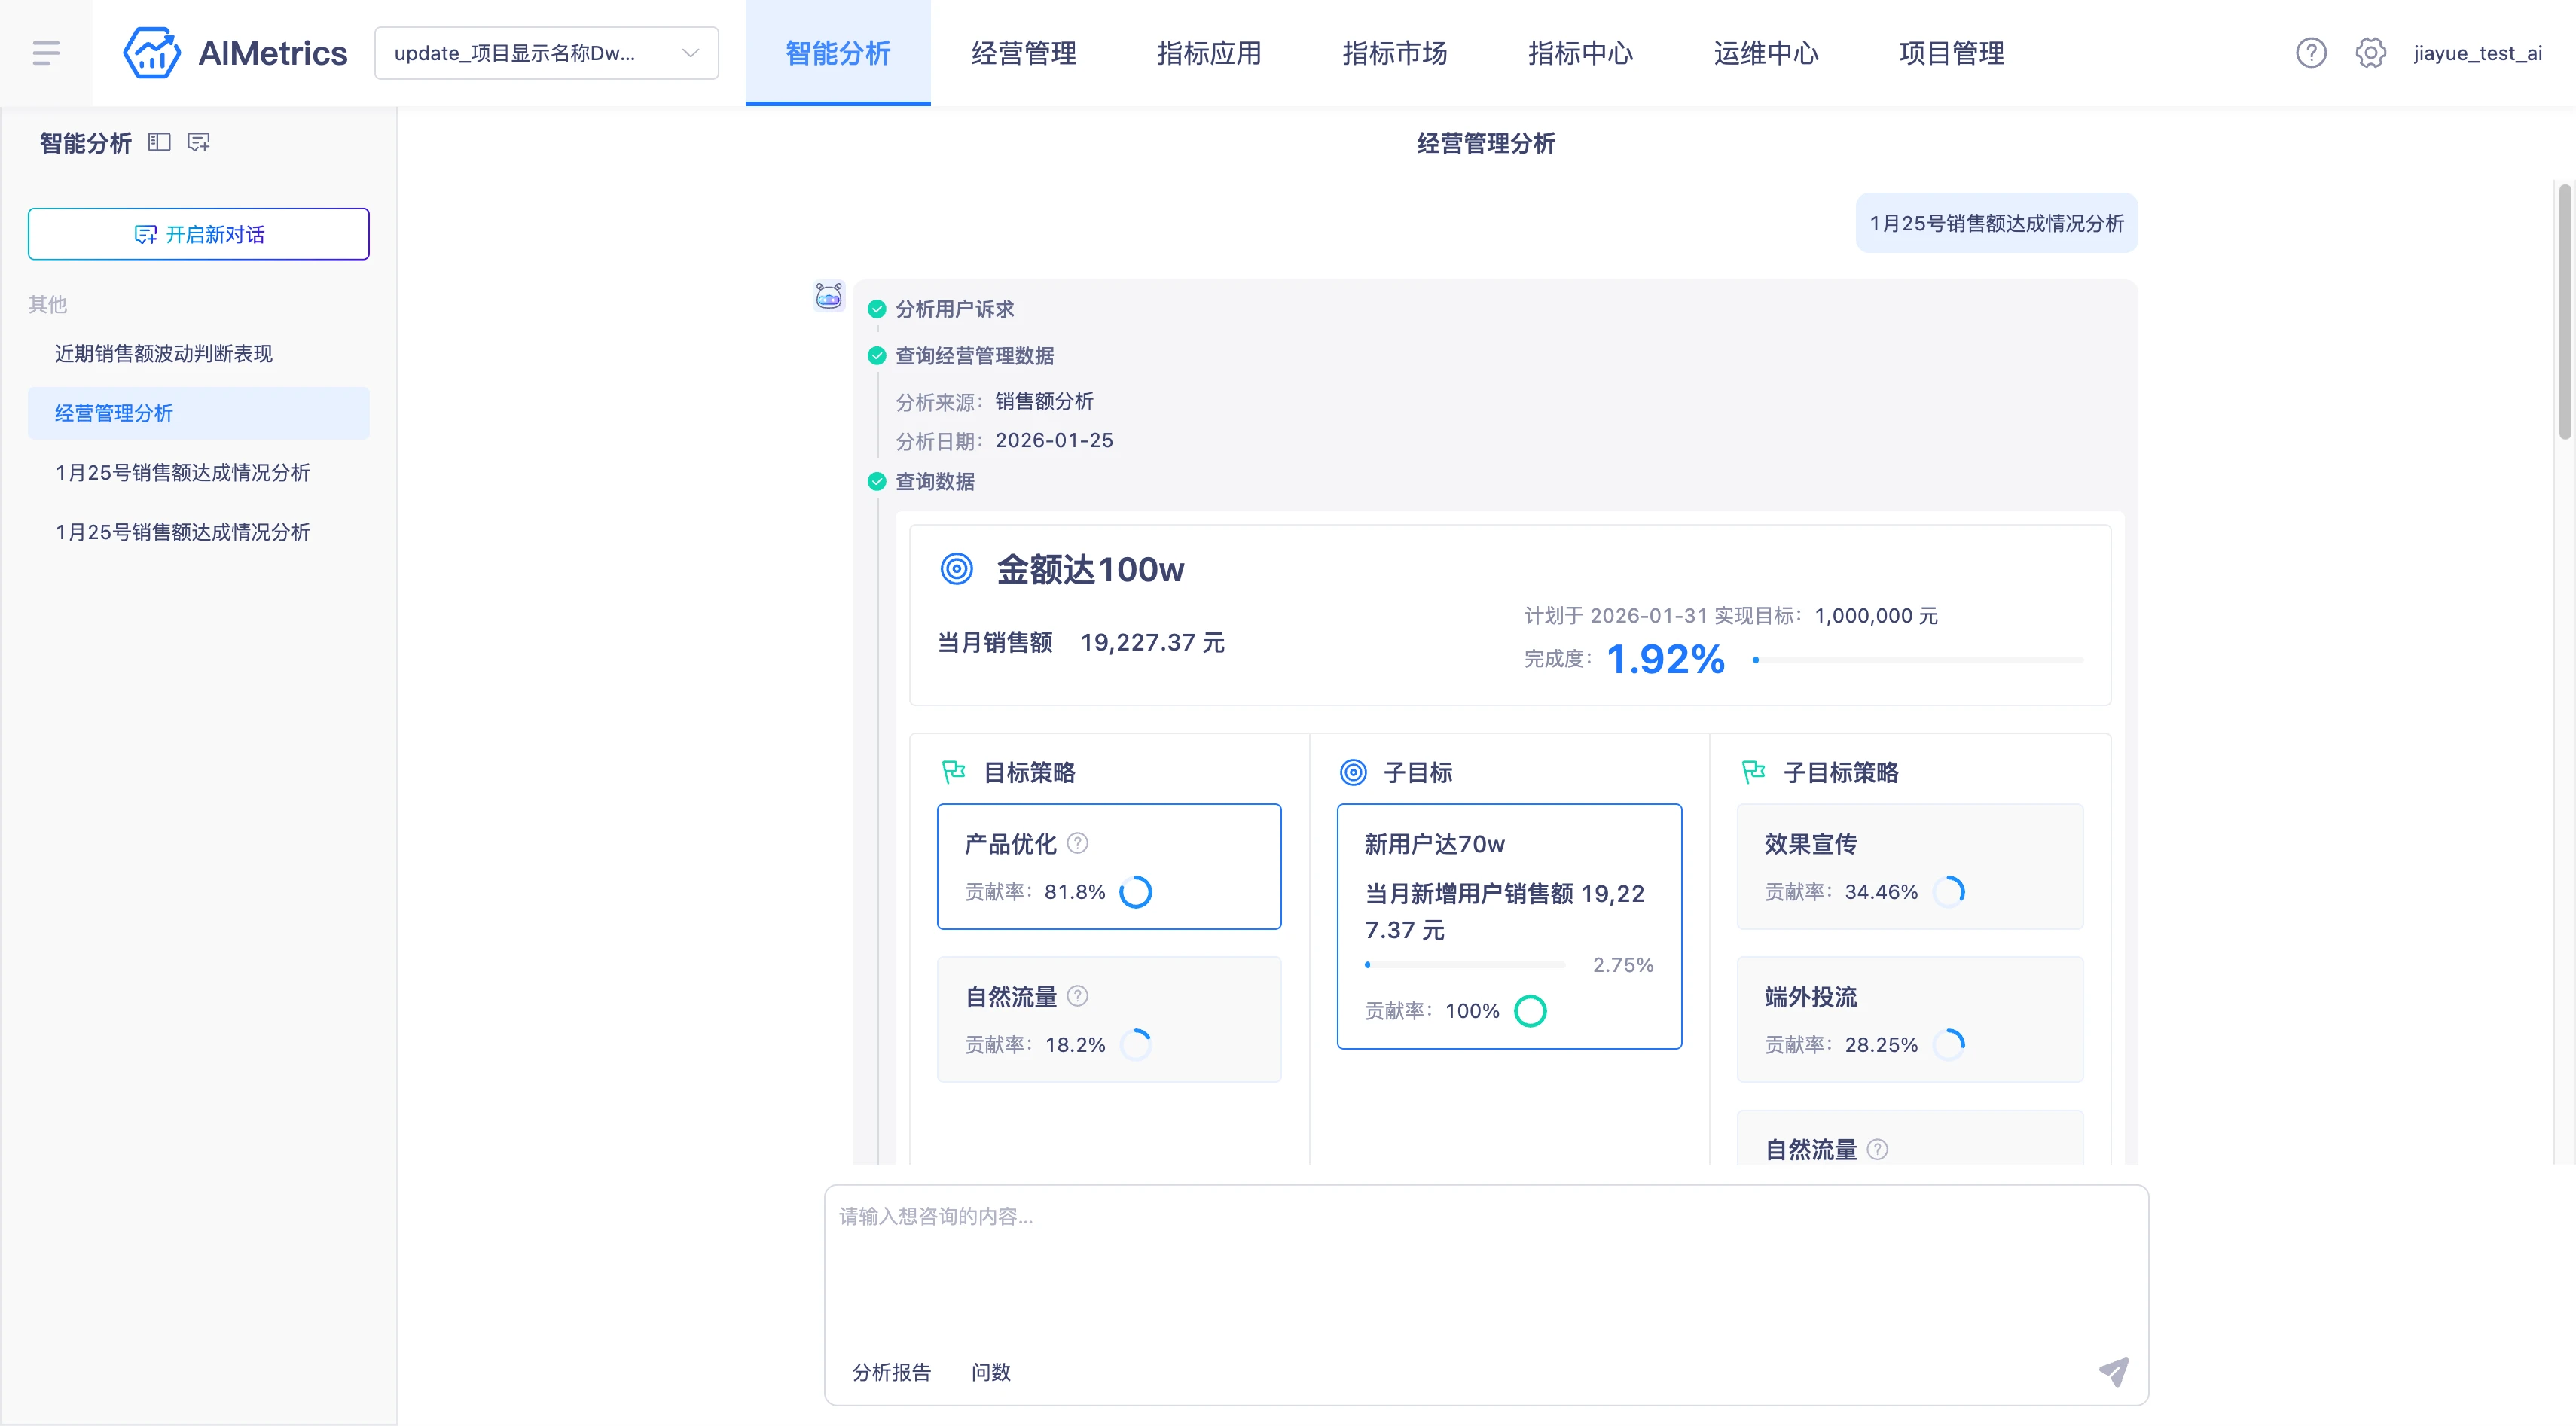2576x1426 pixels.
Task: Open 指标市场 tab
Action: (1395, 53)
